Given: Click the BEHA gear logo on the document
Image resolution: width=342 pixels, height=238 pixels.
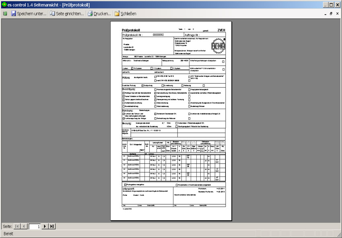Looking at the screenshot, I should 218,46.
